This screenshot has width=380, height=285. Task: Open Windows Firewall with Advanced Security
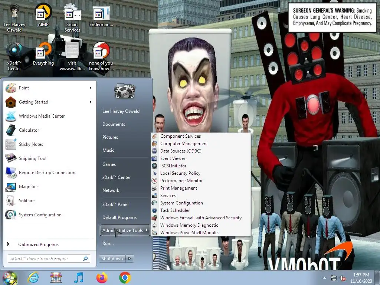[x=201, y=218]
